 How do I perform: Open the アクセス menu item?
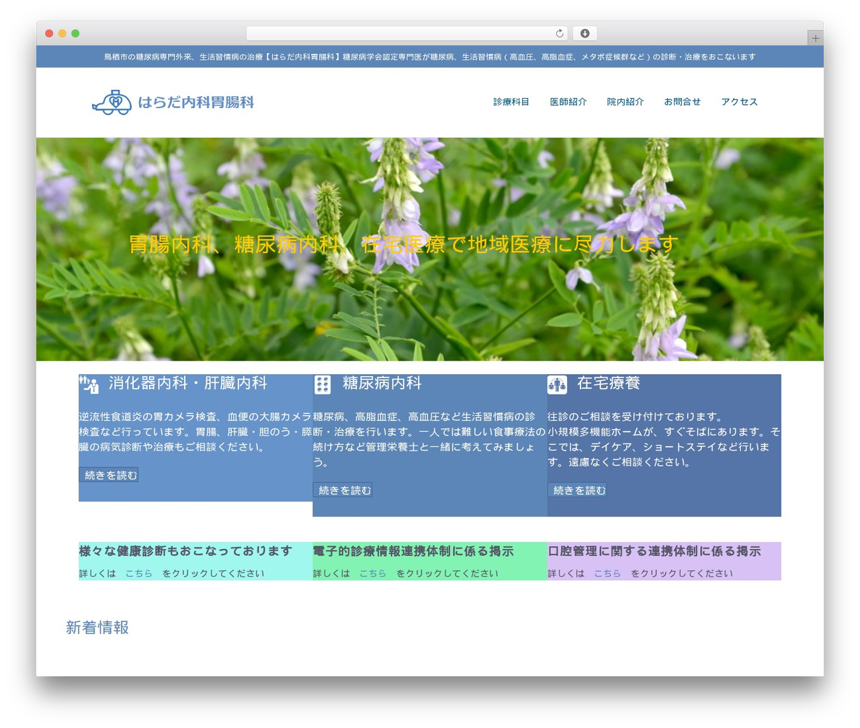tap(740, 102)
